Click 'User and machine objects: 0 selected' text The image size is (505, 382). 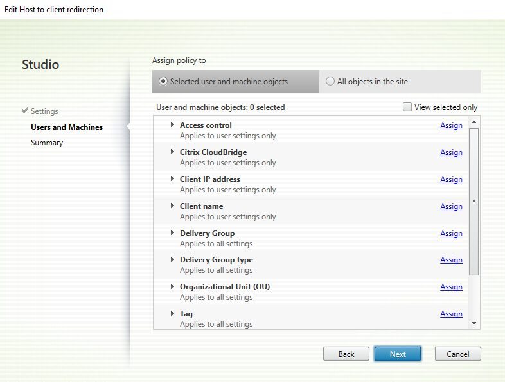[220, 107]
